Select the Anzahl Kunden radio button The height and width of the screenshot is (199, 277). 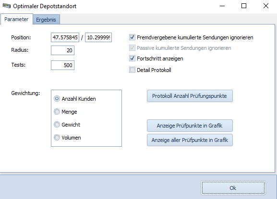(x=57, y=99)
